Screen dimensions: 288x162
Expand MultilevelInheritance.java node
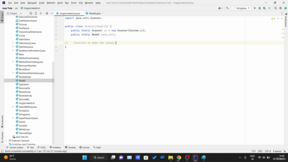point(13,73)
